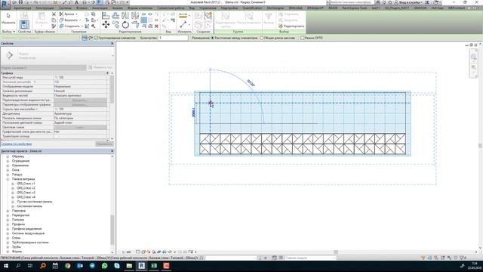483x272 pixels.
Task: Click the Revit application R button
Action: pyautogui.click(x=5, y=4)
